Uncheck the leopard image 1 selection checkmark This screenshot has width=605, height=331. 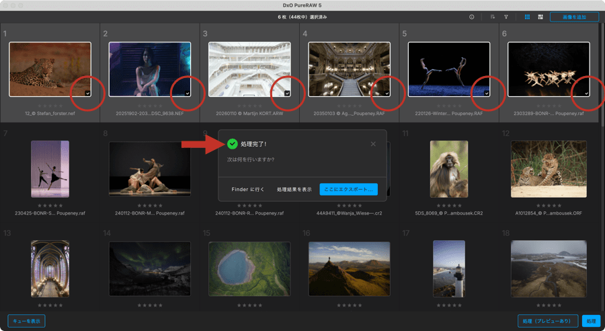coord(87,94)
